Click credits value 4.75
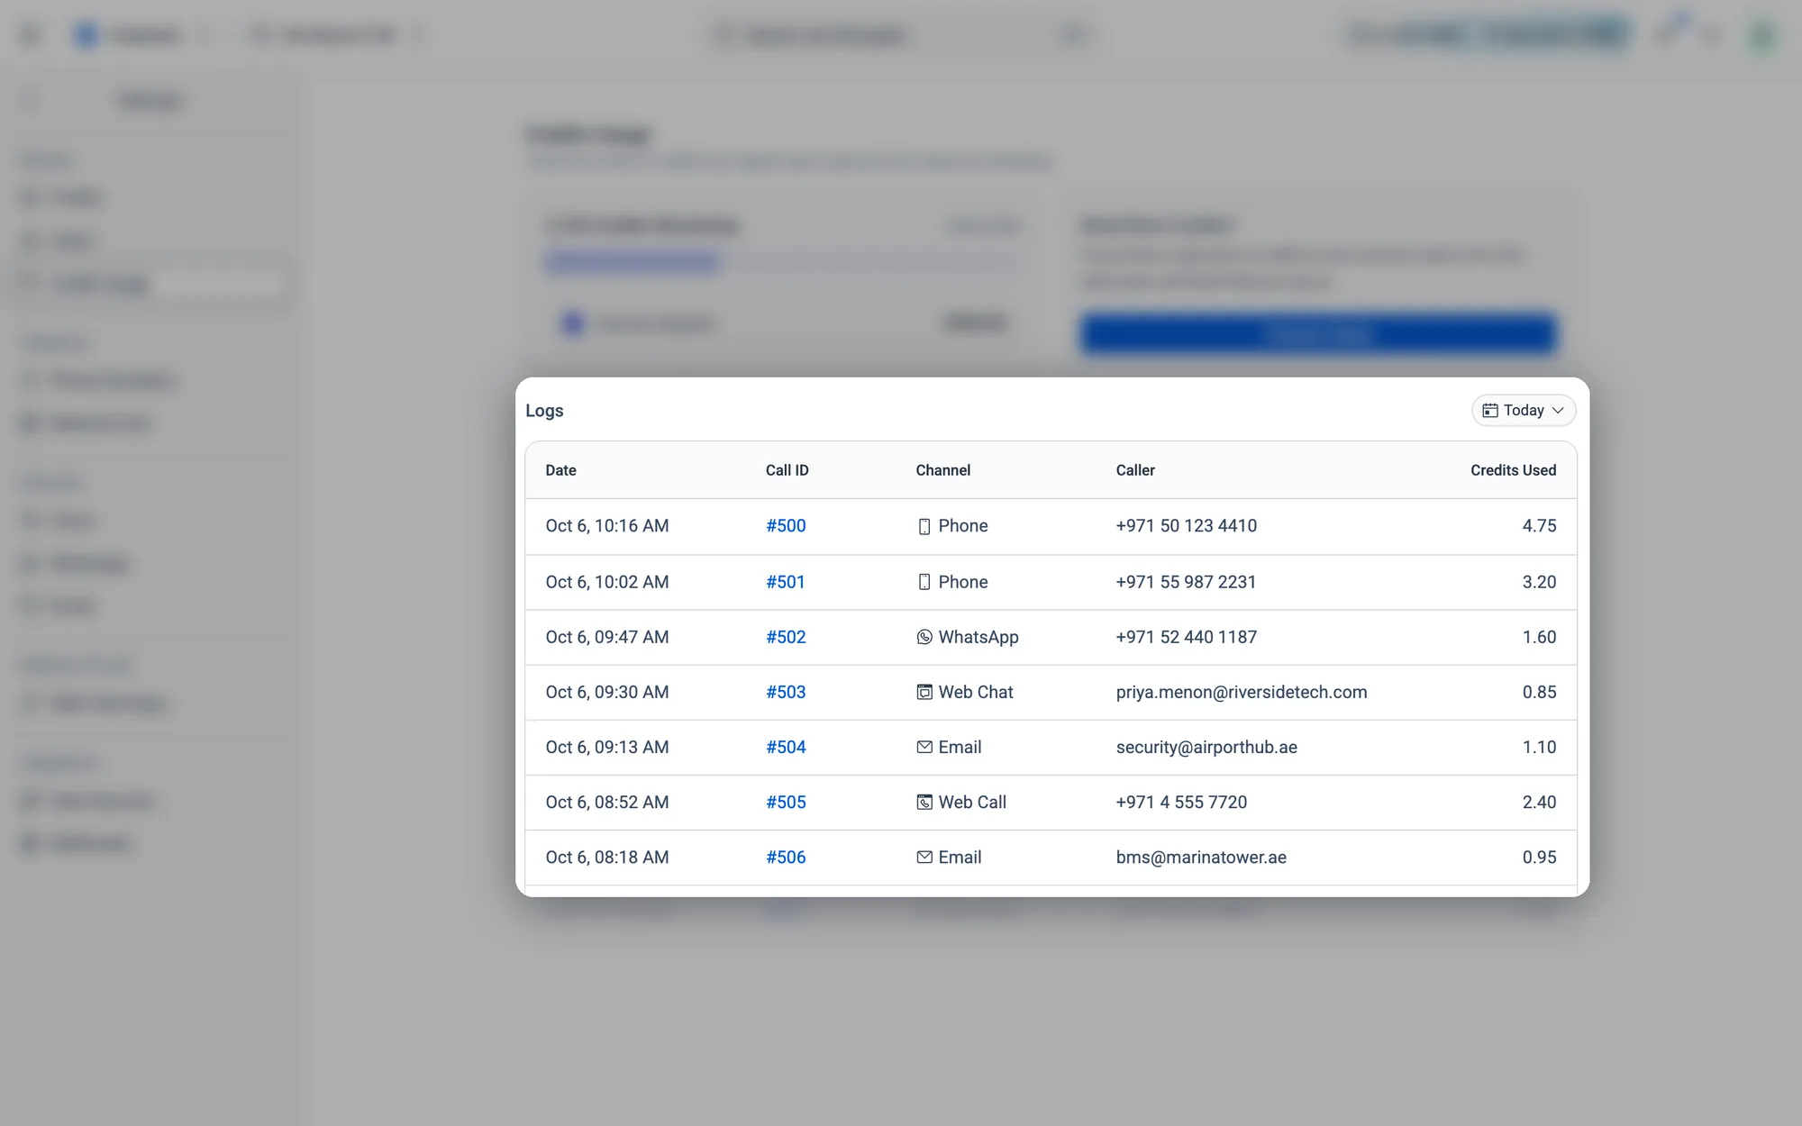Image resolution: width=1802 pixels, height=1126 pixels. (1539, 526)
